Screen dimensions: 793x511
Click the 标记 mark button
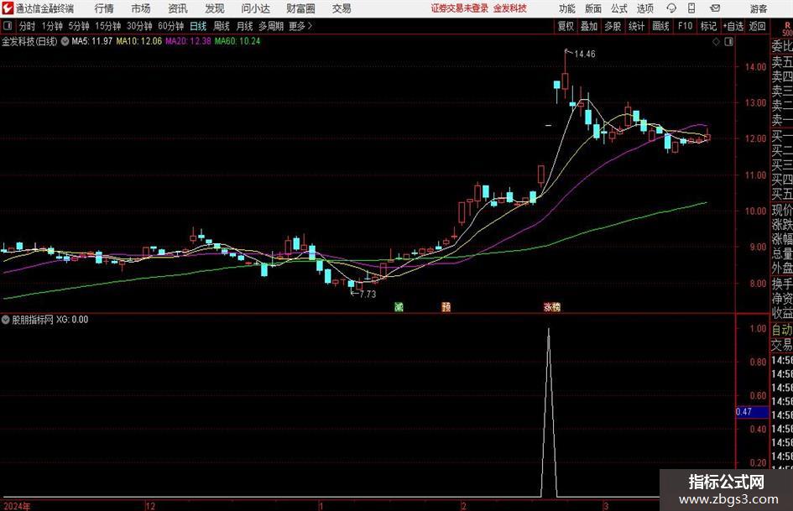pyautogui.click(x=708, y=26)
